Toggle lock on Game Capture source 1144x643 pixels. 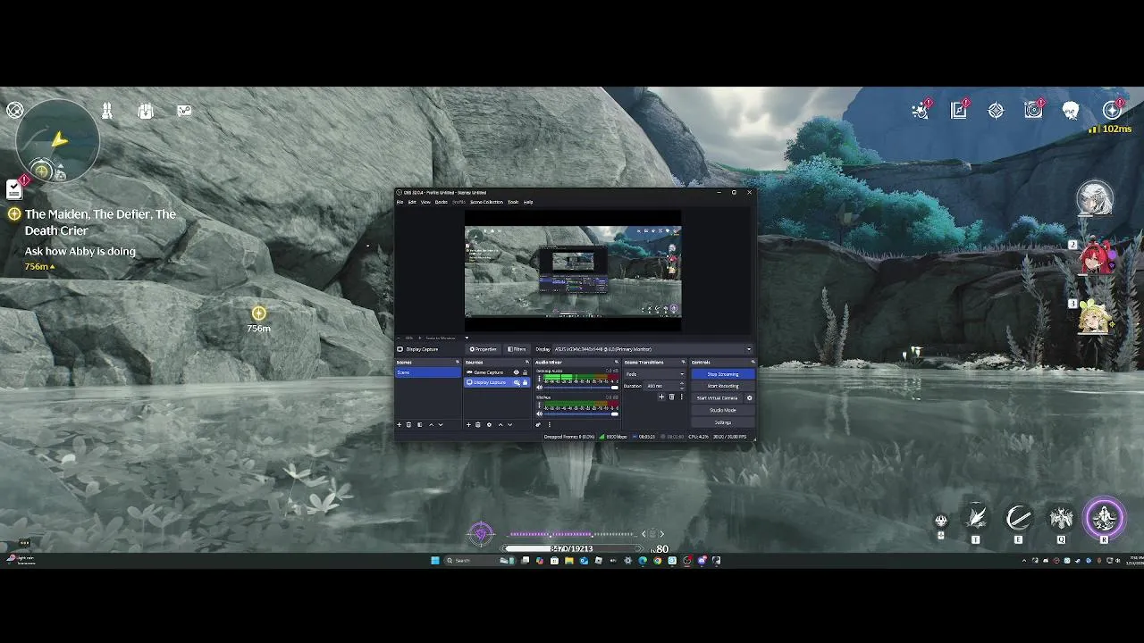525,372
